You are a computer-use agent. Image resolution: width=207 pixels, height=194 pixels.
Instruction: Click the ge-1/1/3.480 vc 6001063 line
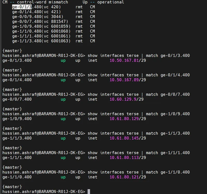click(54, 41)
